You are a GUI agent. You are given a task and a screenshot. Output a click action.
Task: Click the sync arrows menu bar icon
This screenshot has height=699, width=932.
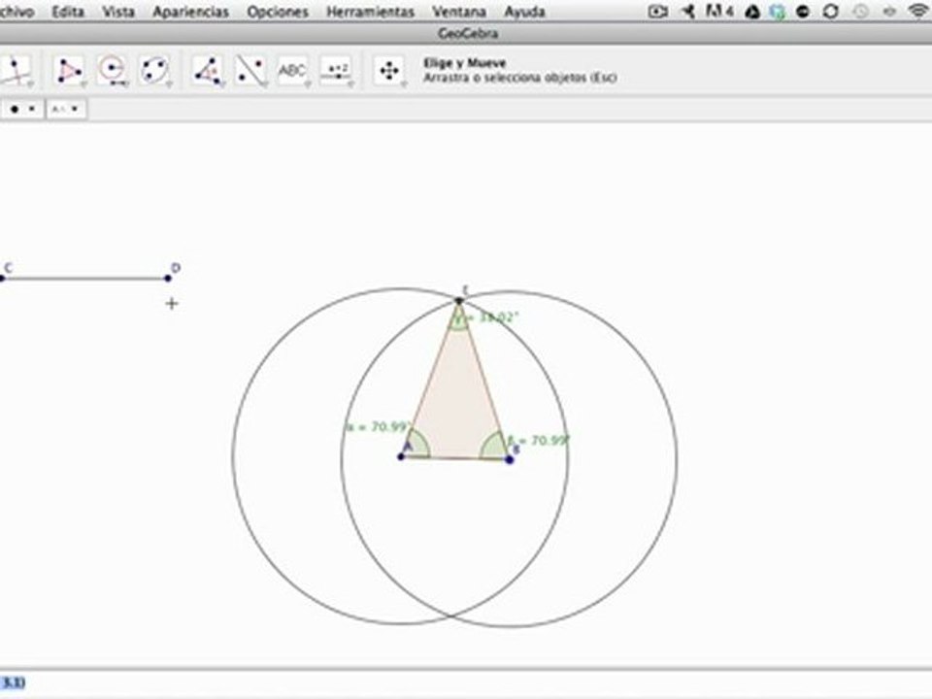[x=830, y=12]
